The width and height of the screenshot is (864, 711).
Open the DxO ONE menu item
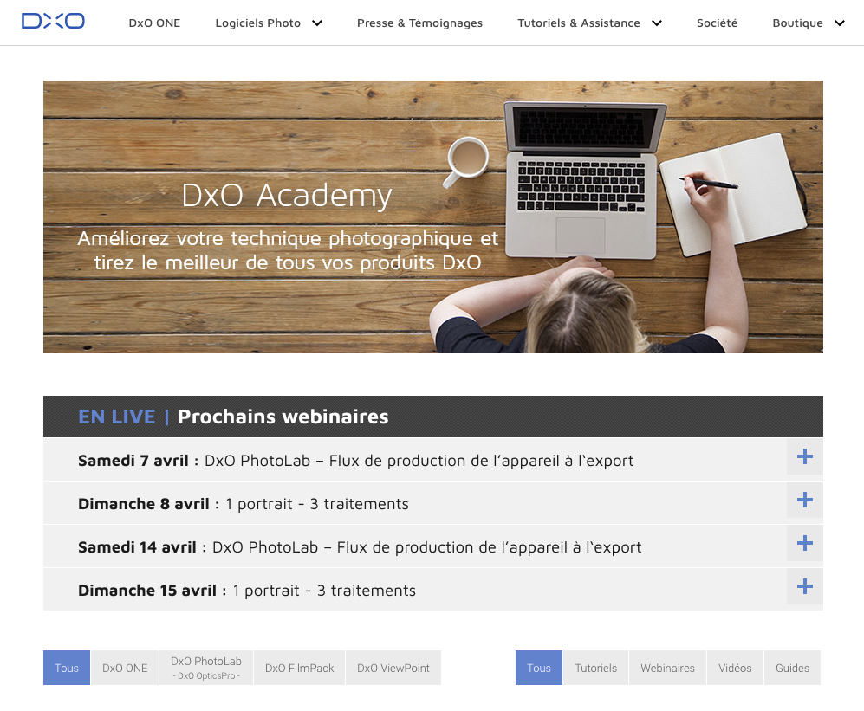tap(154, 23)
